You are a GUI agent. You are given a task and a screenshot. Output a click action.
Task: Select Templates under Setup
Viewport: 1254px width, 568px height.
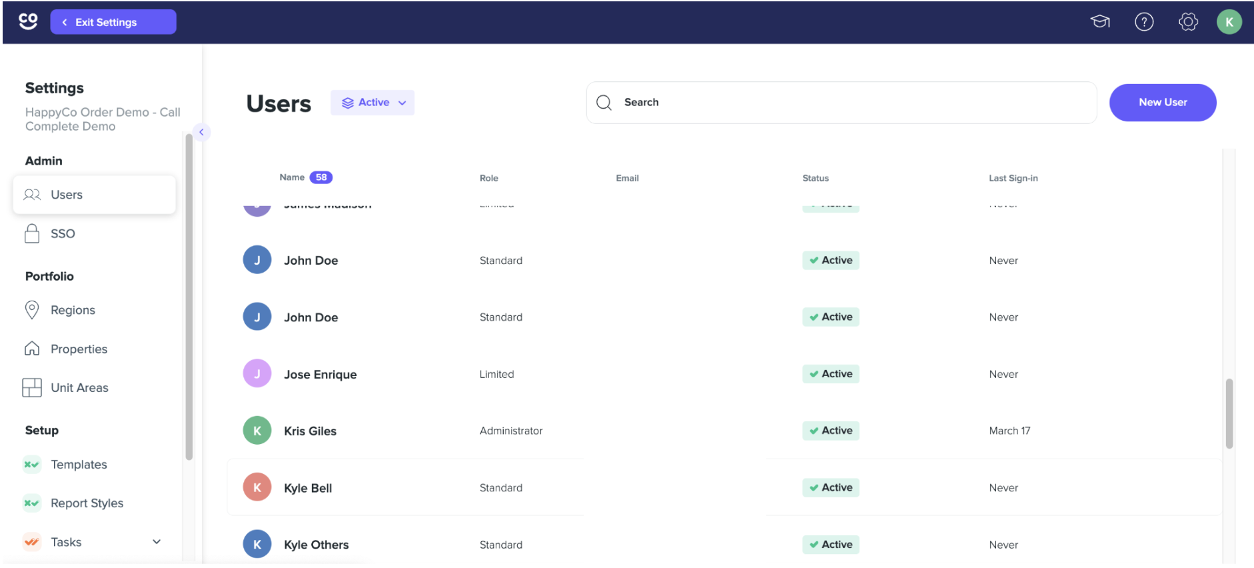[x=79, y=465]
